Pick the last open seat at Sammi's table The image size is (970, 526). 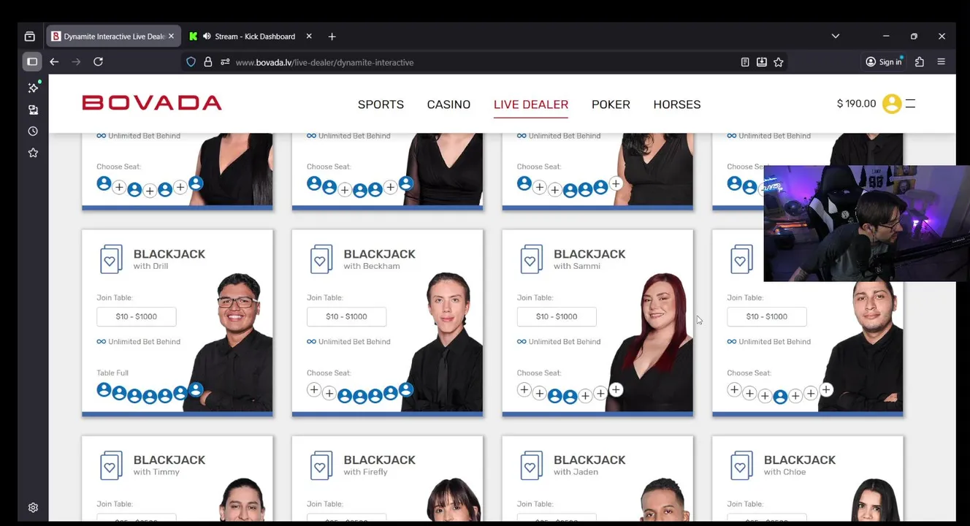click(616, 390)
